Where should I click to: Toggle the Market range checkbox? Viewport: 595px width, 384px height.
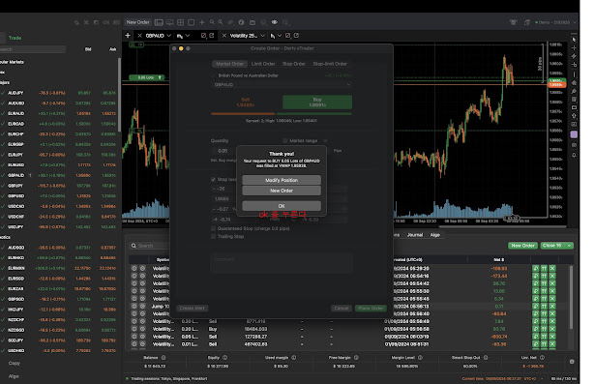pos(285,141)
